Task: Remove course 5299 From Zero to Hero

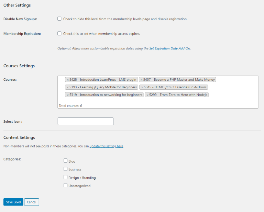Action: click(x=147, y=95)
